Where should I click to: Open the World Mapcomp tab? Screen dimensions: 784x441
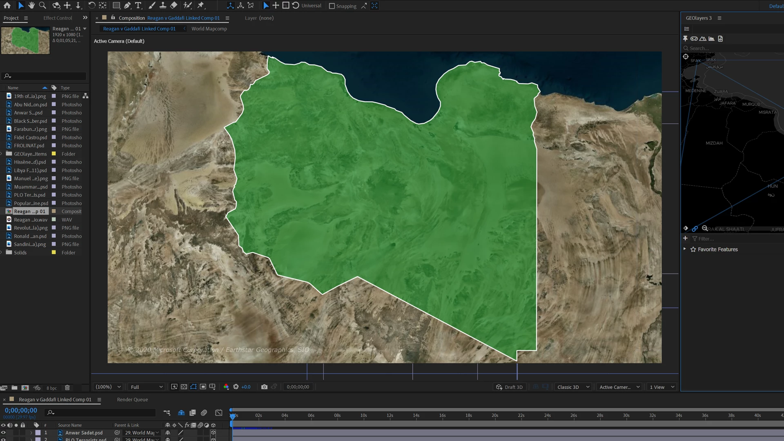point(209,29)
